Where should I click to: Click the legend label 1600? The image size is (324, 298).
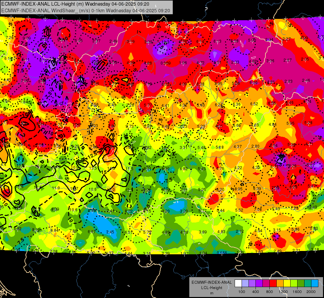(x=297, y=292)
